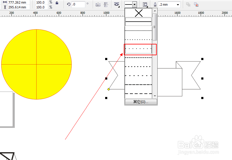Viewport: 232px width, 160px height.
Task: Click the object height arrows icon
Action: click(5, 7)
